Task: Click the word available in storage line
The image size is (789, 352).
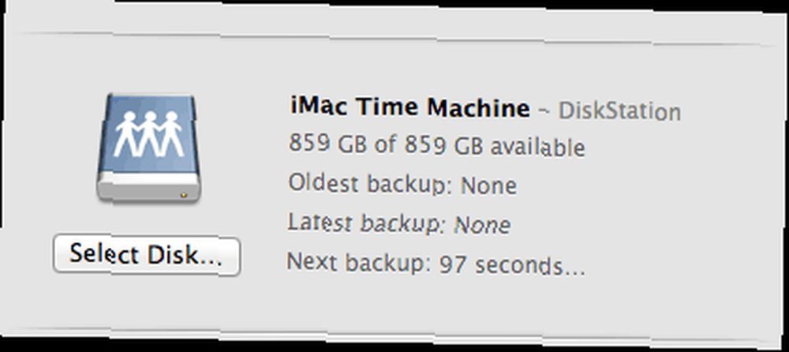Action: (537, 147)
